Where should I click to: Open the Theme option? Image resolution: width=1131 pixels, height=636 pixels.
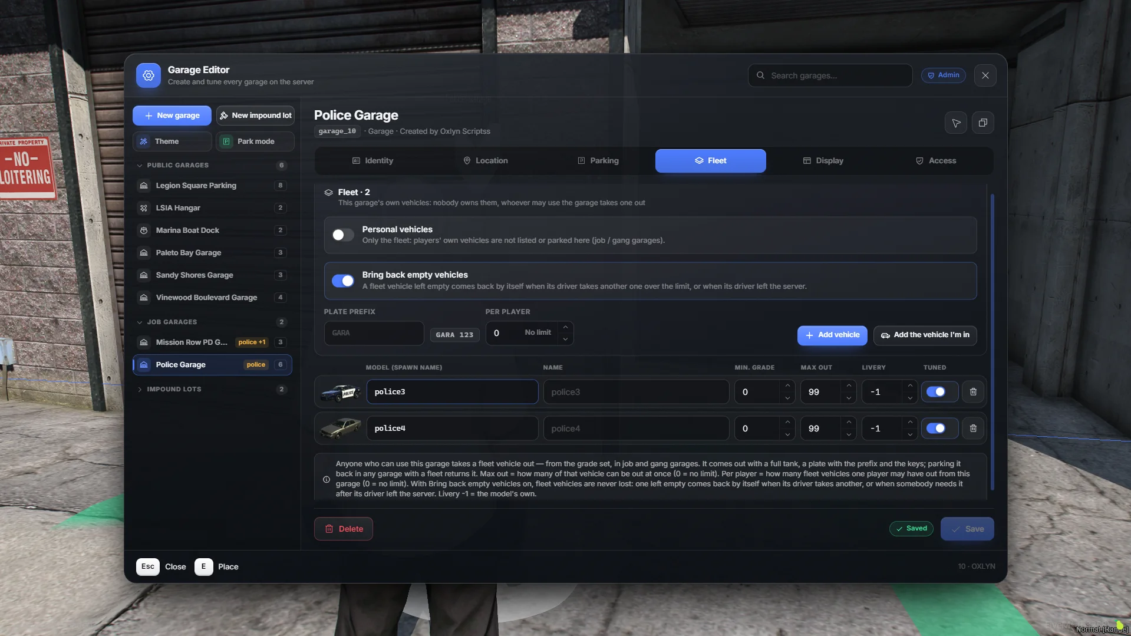pos(172,141)
